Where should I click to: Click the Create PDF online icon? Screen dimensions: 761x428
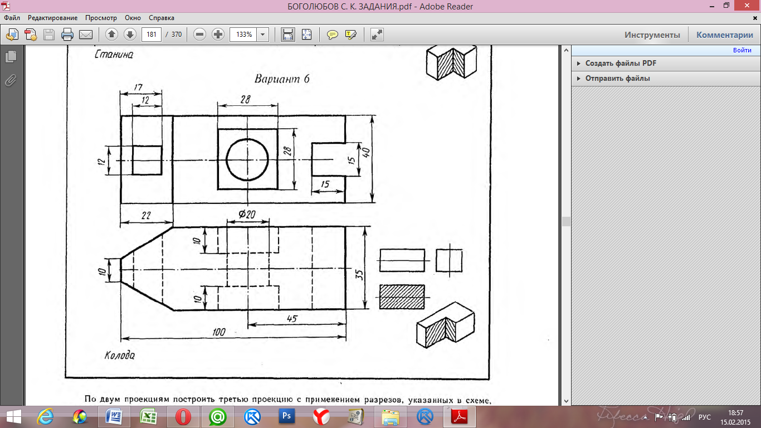click(31, 35)
